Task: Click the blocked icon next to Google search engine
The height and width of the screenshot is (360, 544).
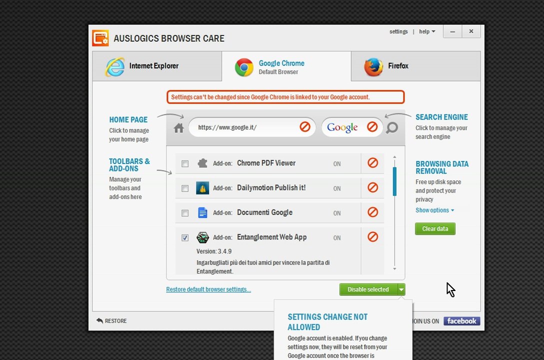Action: (372, 126)
